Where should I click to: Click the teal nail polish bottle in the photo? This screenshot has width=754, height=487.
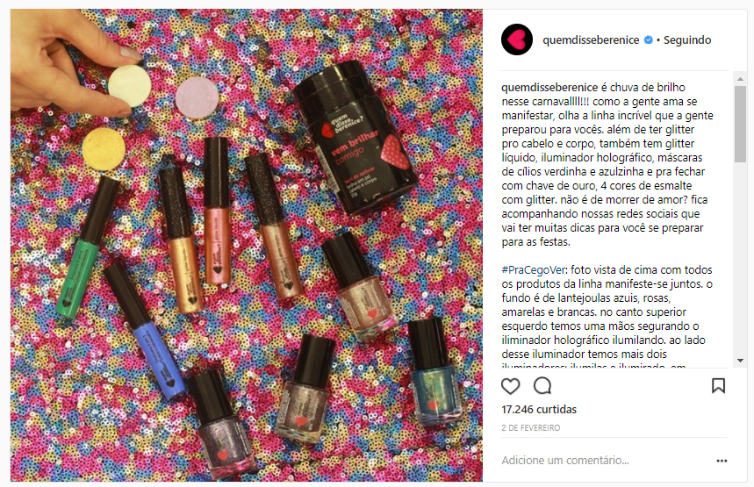click(435, 370)
